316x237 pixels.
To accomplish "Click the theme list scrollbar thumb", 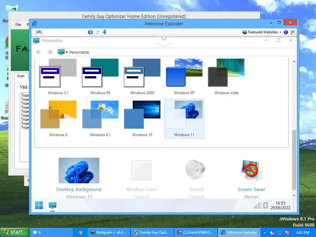I will pos(294,160).
